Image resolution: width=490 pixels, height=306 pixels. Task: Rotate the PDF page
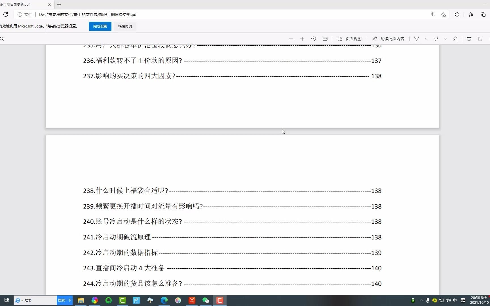(x=314, y=39)
